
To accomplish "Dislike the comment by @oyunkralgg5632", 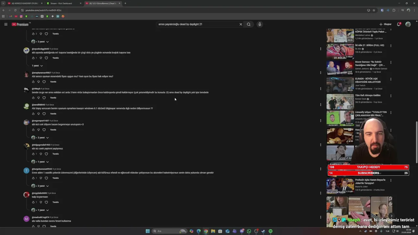I will [x=41, y=58].
